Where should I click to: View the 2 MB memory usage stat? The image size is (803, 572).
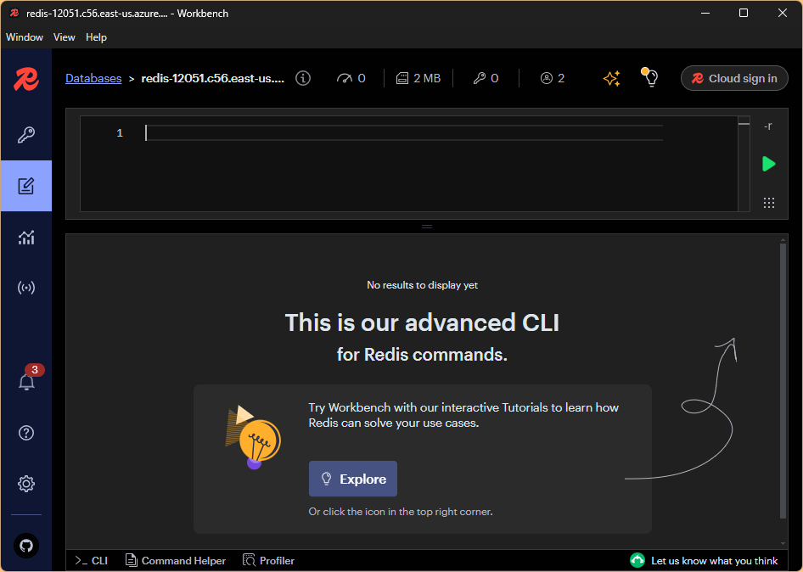point(418,78)
